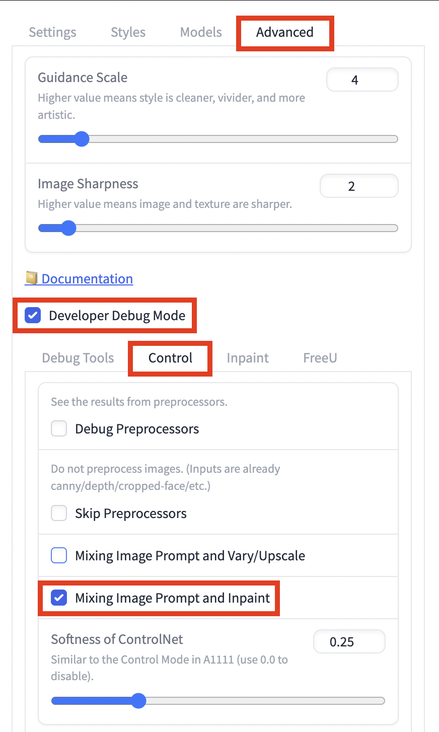This screenshot has width=439, height=732.
Task: Focus the Image Sharpness value box
Action: (358, 186)
